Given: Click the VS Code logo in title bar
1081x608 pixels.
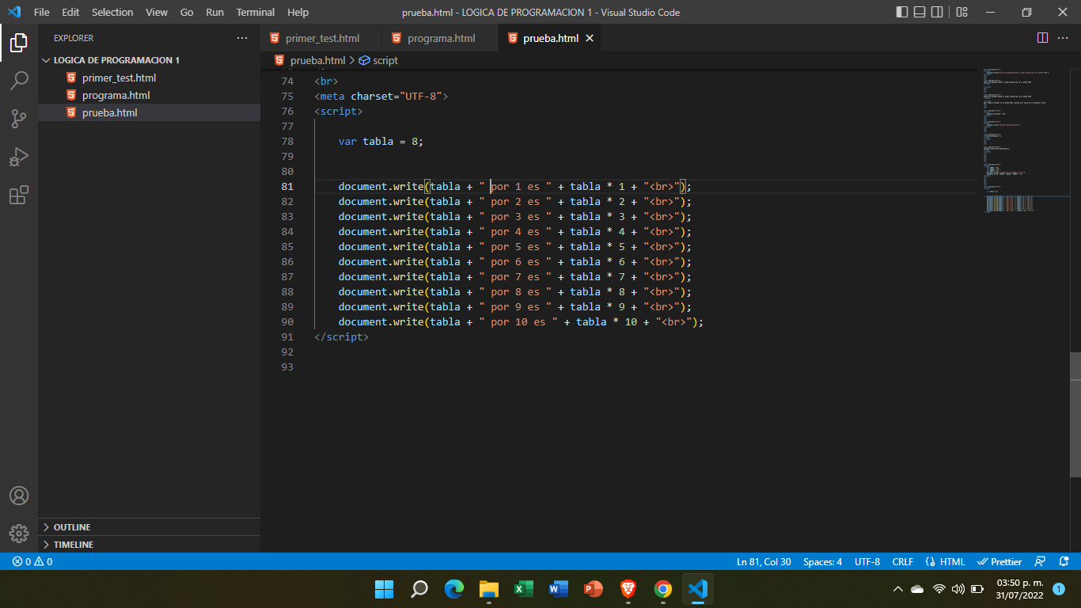Looking at the screenshot, I should tap(13, 12).
